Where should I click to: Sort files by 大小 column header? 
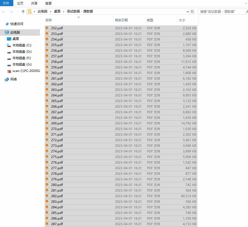(182, 20)
